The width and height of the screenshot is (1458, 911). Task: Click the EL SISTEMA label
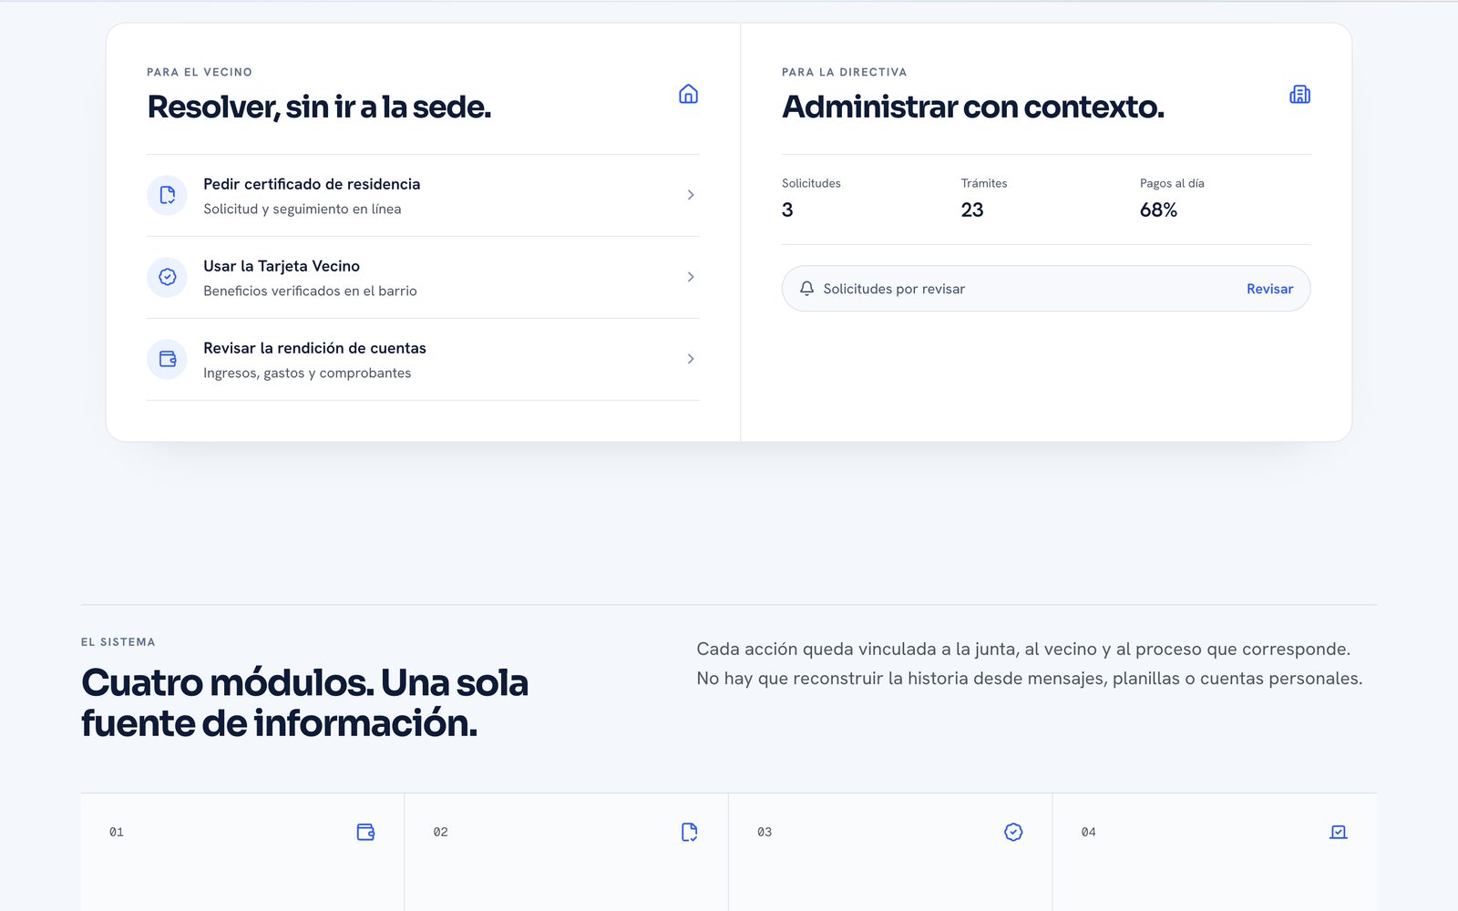[118, 642]
